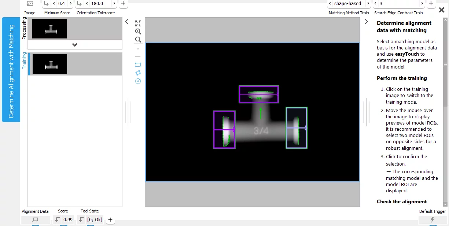Viewport: 449px width, 226px height.
Task: Collapse the right help panel
Action: pos(366,22)
